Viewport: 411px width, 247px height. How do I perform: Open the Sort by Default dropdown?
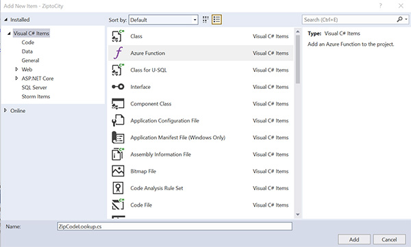(x=163, y=20)
